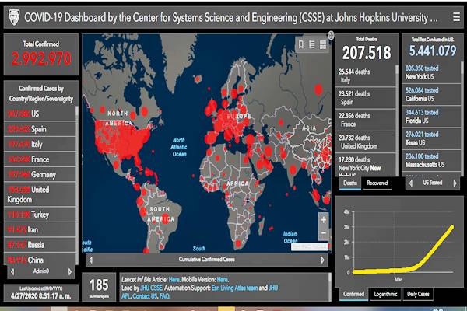Click the '20.732 deaths United Kingdom' entry
Image resolution: width=467 pixels, height=311 pixels.
tap(365, 142)
